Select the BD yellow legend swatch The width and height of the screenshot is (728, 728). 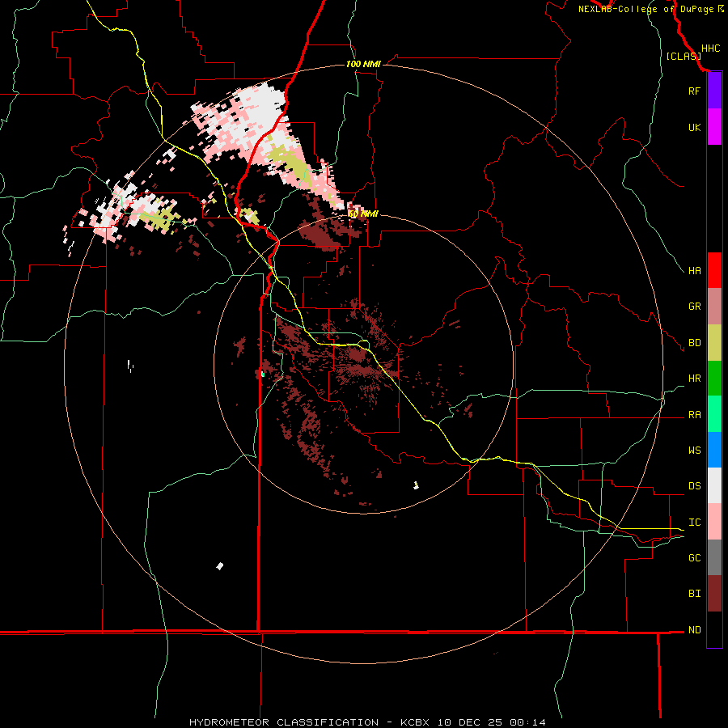[x=714, y=343]
